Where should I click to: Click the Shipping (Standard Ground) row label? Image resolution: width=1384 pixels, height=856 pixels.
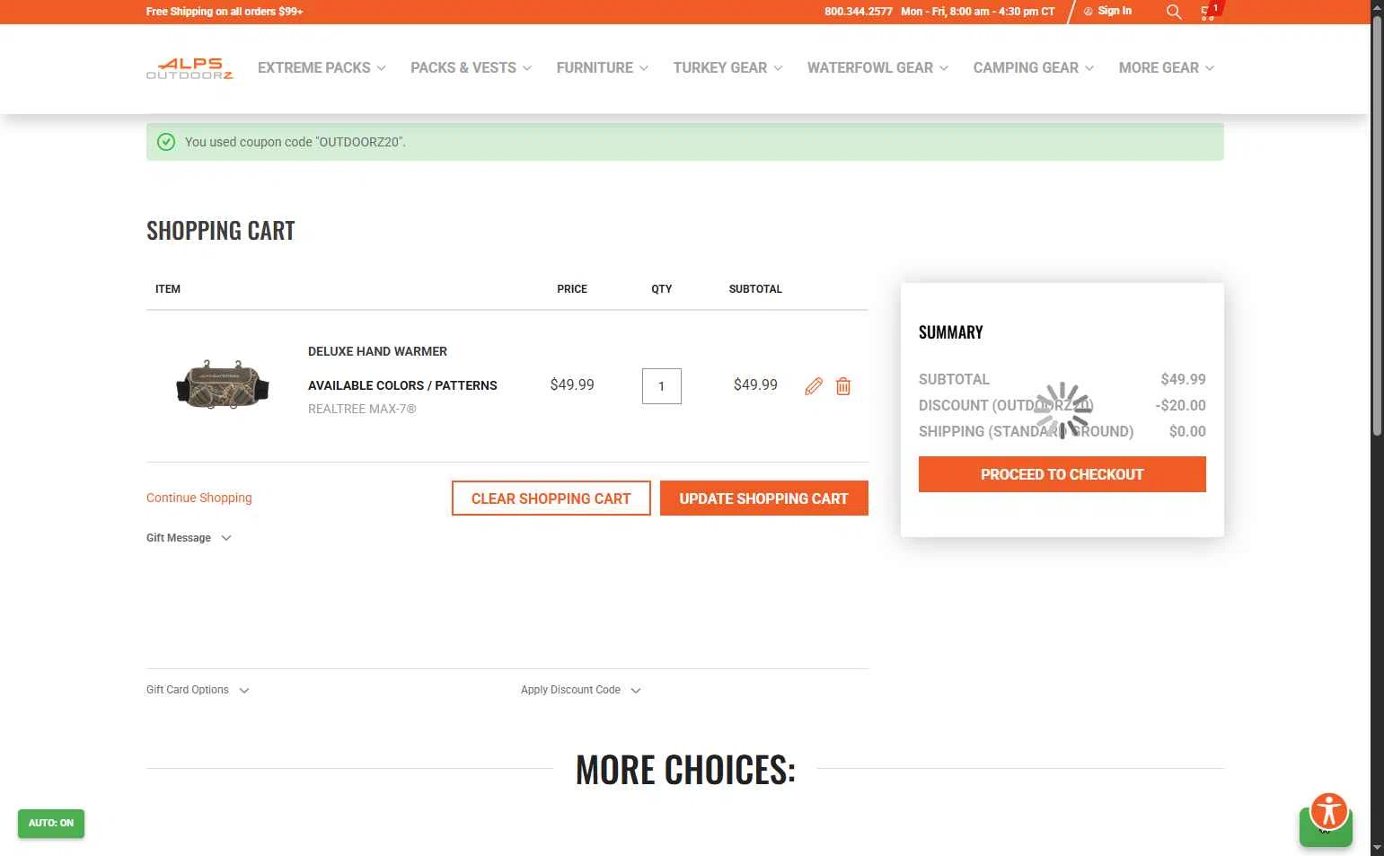point(1026,431)
